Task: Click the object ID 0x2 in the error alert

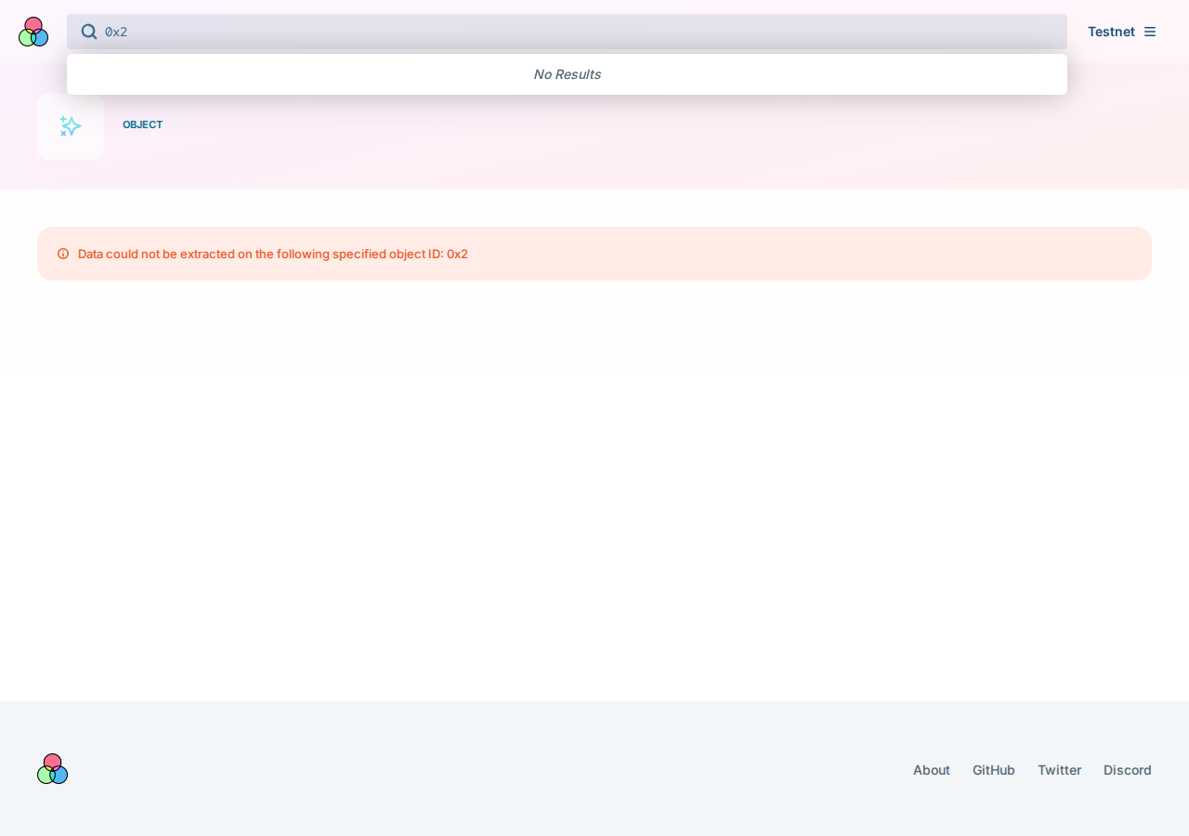Action: (x=457, y=254)
